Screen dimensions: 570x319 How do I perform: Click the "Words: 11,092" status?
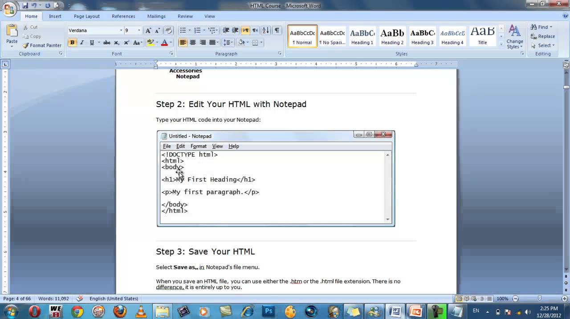(x=53, y=299)
